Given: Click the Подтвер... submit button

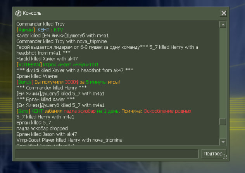Looking at the screenshot, I should click(x=214, y=154).
